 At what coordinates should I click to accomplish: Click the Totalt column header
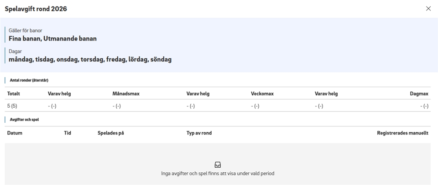coord(14,94)
